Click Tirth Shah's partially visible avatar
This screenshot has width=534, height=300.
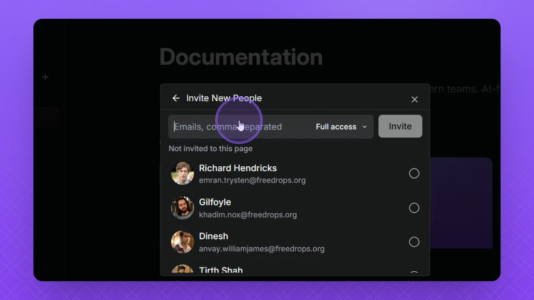point(182,269)
